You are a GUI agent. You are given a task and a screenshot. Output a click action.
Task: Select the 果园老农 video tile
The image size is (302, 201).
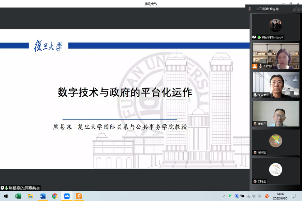[276, 84]
